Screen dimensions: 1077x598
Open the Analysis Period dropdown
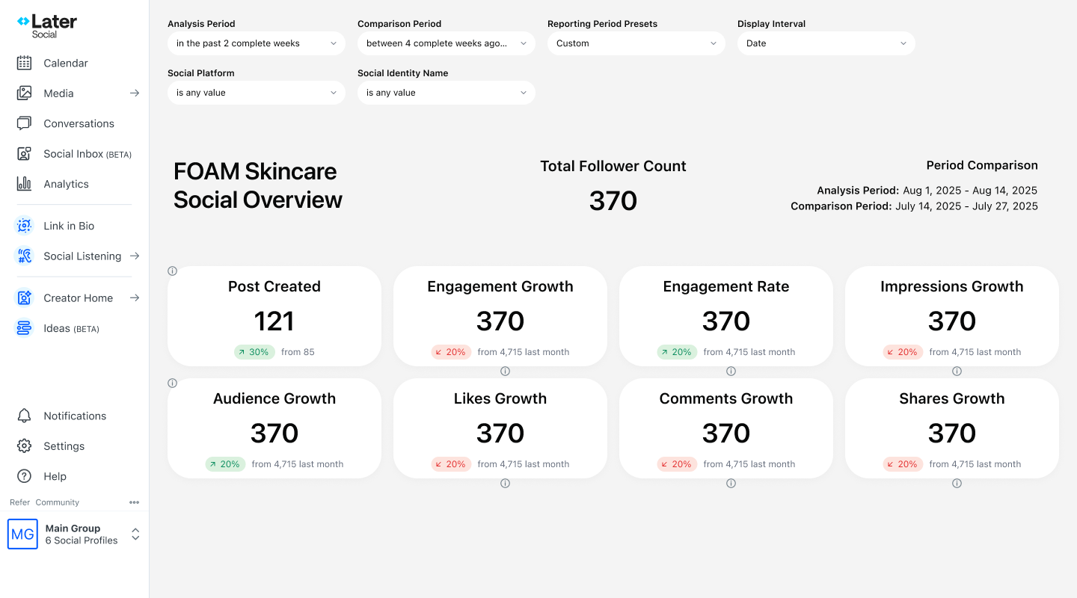click(257, 43)
